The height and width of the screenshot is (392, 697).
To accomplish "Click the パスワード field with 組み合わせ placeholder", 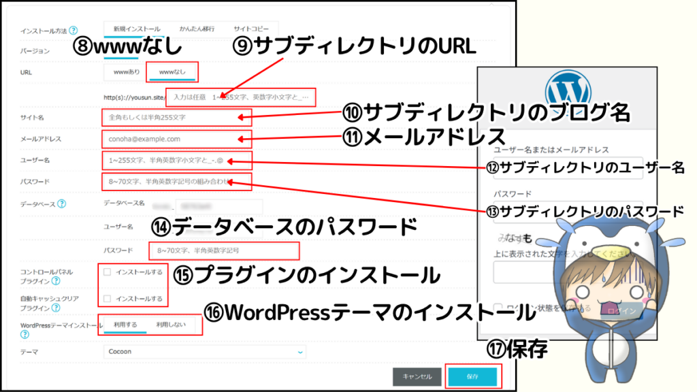I will 177,182.
